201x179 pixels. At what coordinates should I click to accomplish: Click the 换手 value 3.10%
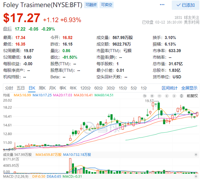tap(170, 38)
